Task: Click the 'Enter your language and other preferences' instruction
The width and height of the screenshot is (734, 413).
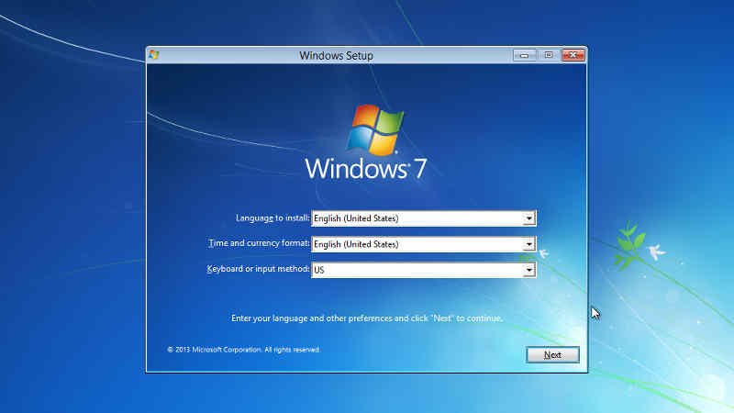Action: point(366,318)
